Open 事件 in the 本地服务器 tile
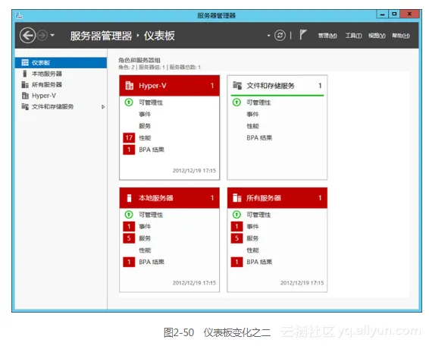Viewport: 429px width, 346px height. coord(145,227)
